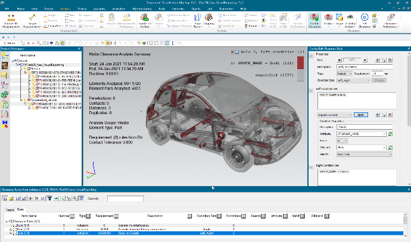Toggle checkbox for STS-STANDARD tree item
Image resolution: width=411 pixels, height=242 pixels.
tap(33, 73)
